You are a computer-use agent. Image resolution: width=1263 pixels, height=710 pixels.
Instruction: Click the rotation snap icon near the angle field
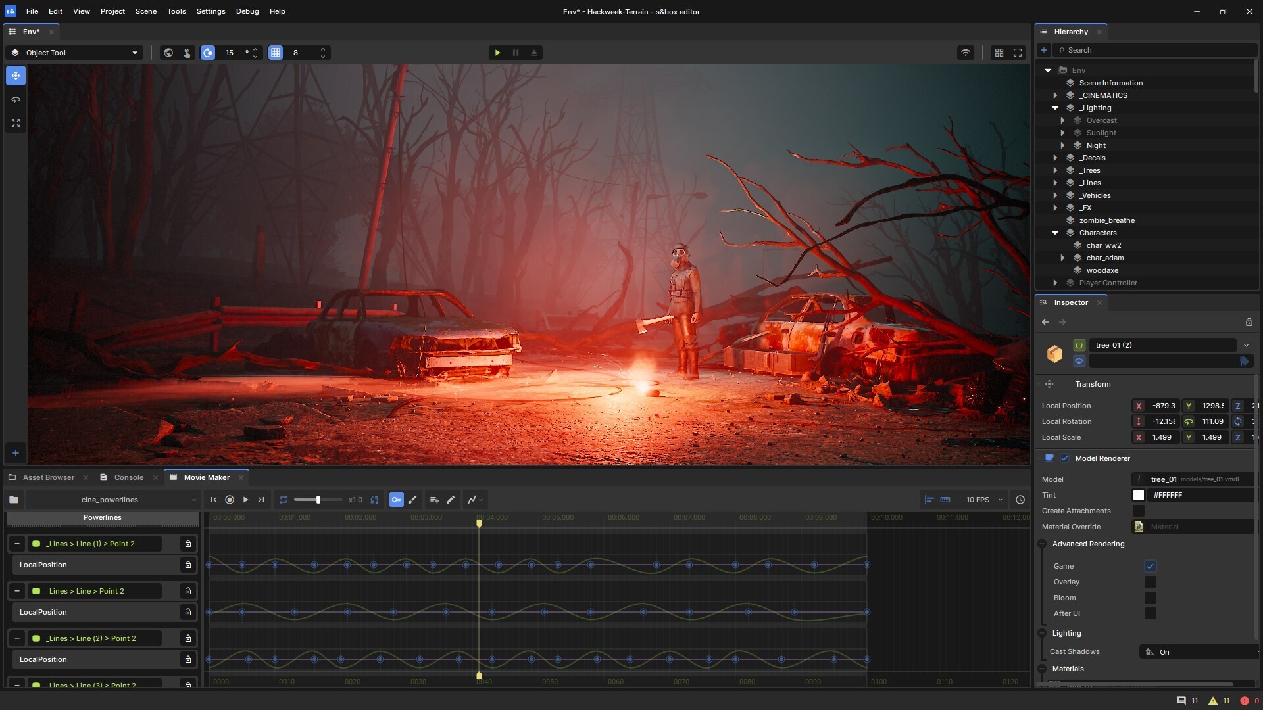pyautogui.click(x=208, y=53)
